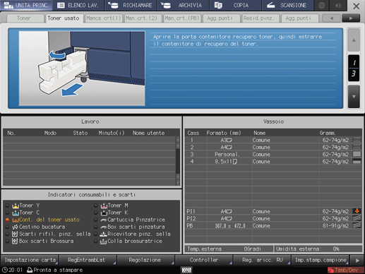This screenshot has width=365, height=274.
Task: Open the on-screen keyboard icon
Action: pyautogui.click(x=187, y=270)
